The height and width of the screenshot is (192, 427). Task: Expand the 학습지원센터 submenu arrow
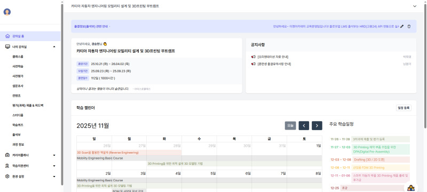(x=54, y=166)
